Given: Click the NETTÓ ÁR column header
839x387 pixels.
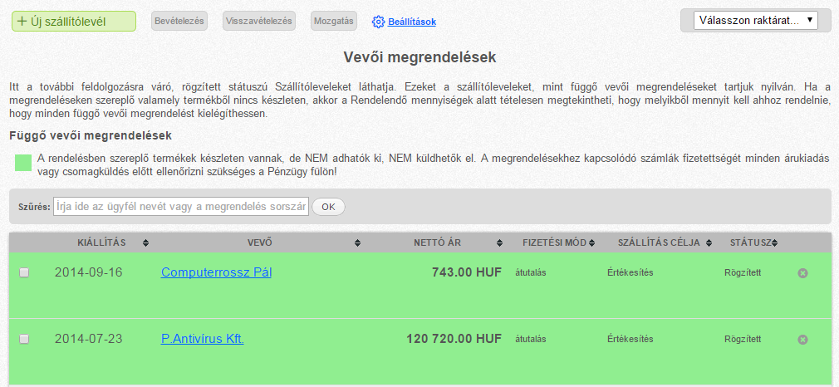Looking at the screenshot, I should 437,242.
